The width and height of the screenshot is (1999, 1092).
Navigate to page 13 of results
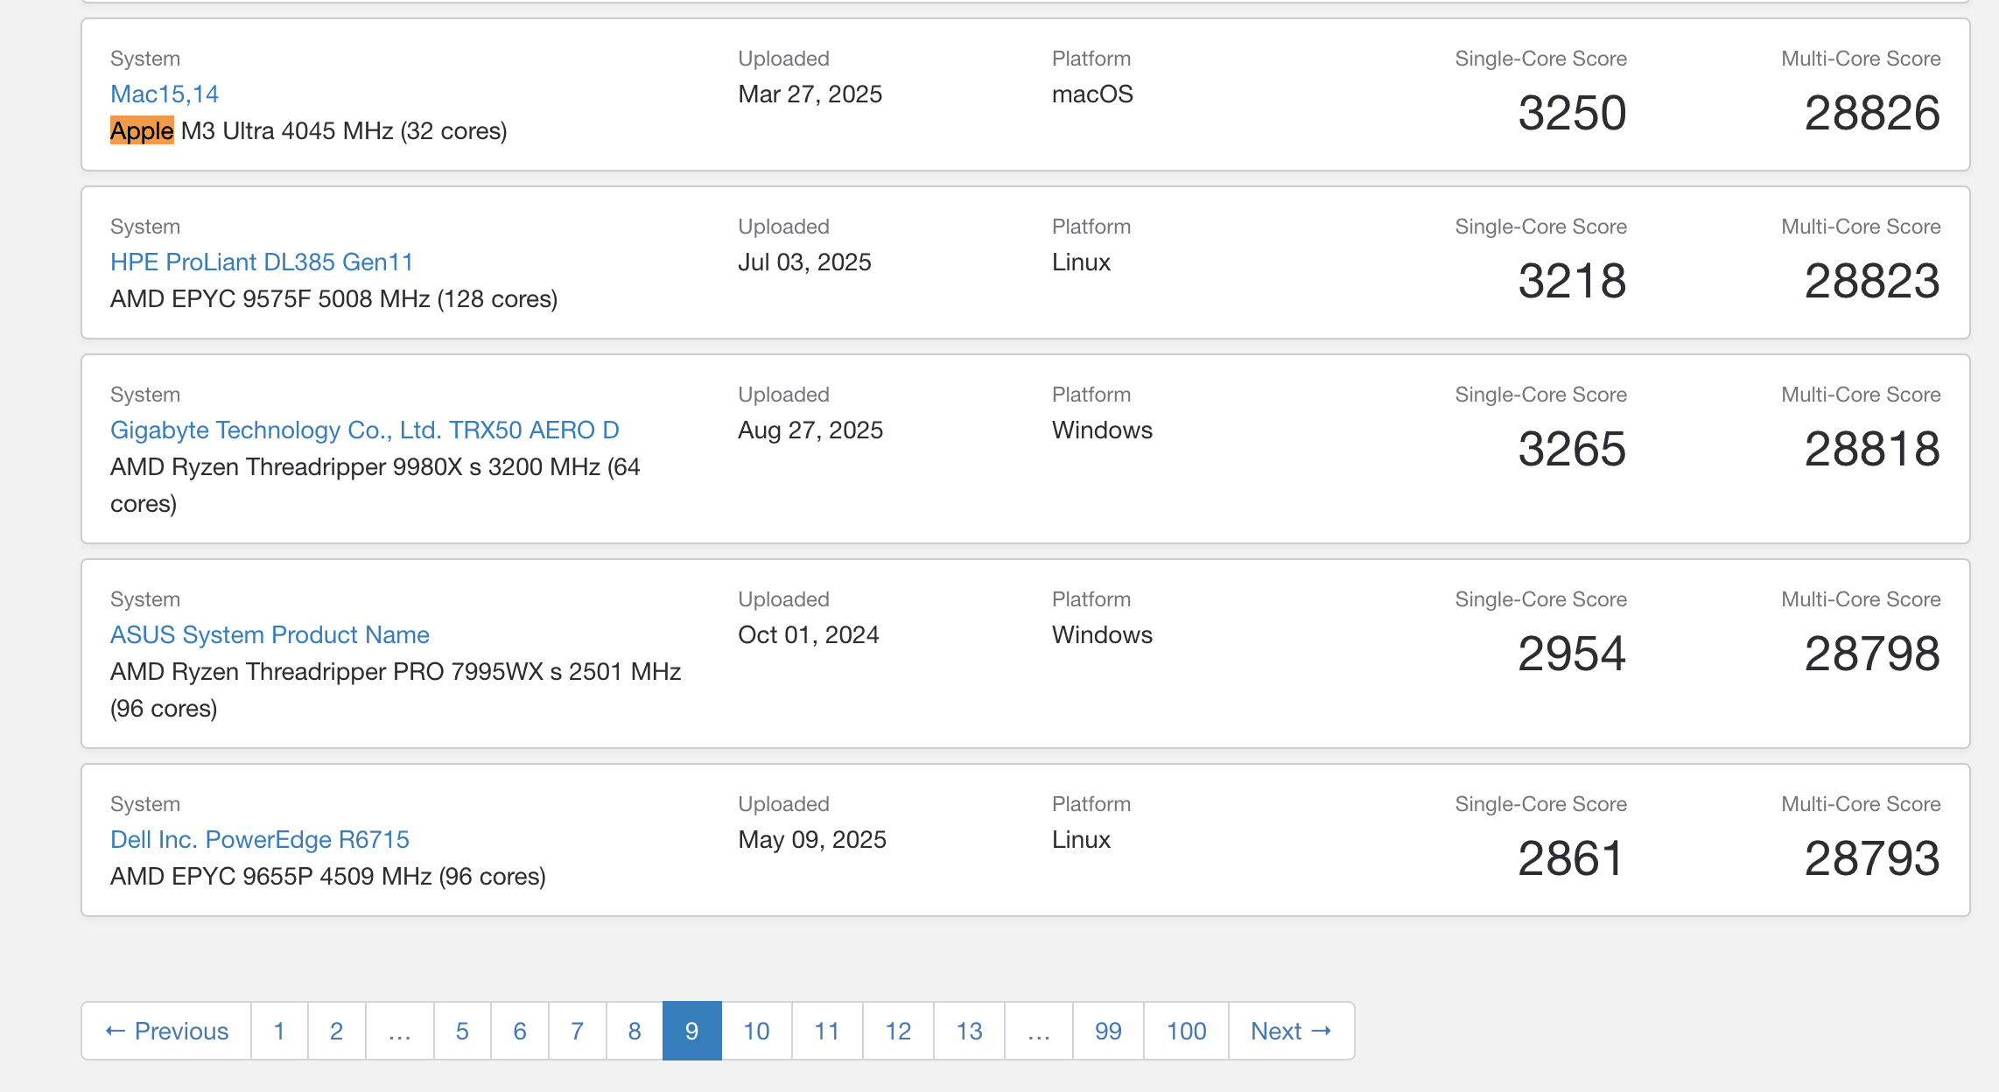click(969, 1031)
